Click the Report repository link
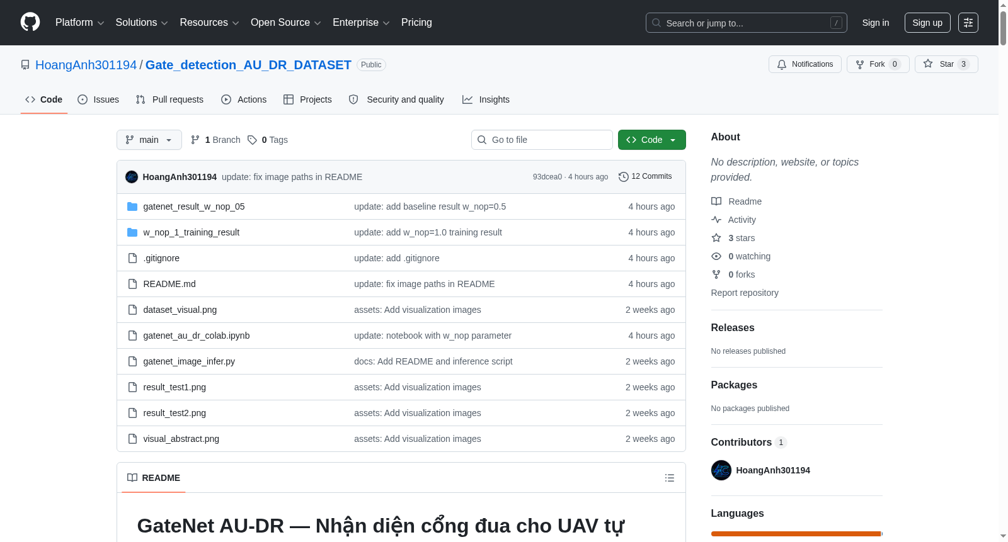1008x542 pixels. click(x=745, y=293)
